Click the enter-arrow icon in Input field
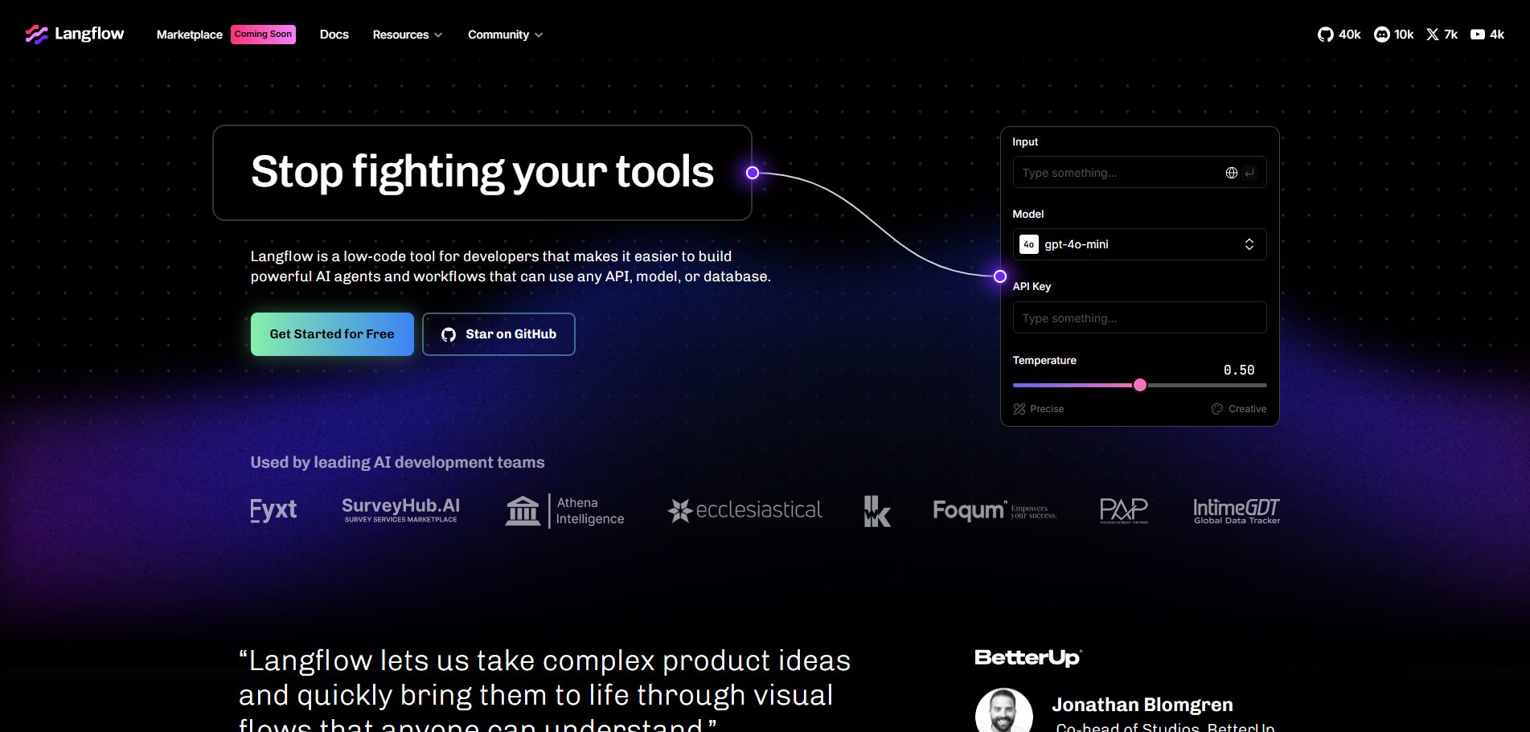The width and height of the screenshot is (1530, 732). [1249, 173]
